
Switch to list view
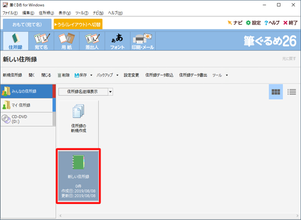pyautogui.click(x=291, y=92)
